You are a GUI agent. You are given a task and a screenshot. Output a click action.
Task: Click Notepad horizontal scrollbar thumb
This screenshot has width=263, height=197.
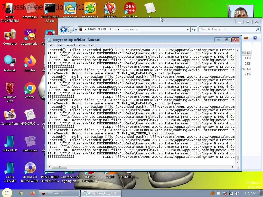60,167
